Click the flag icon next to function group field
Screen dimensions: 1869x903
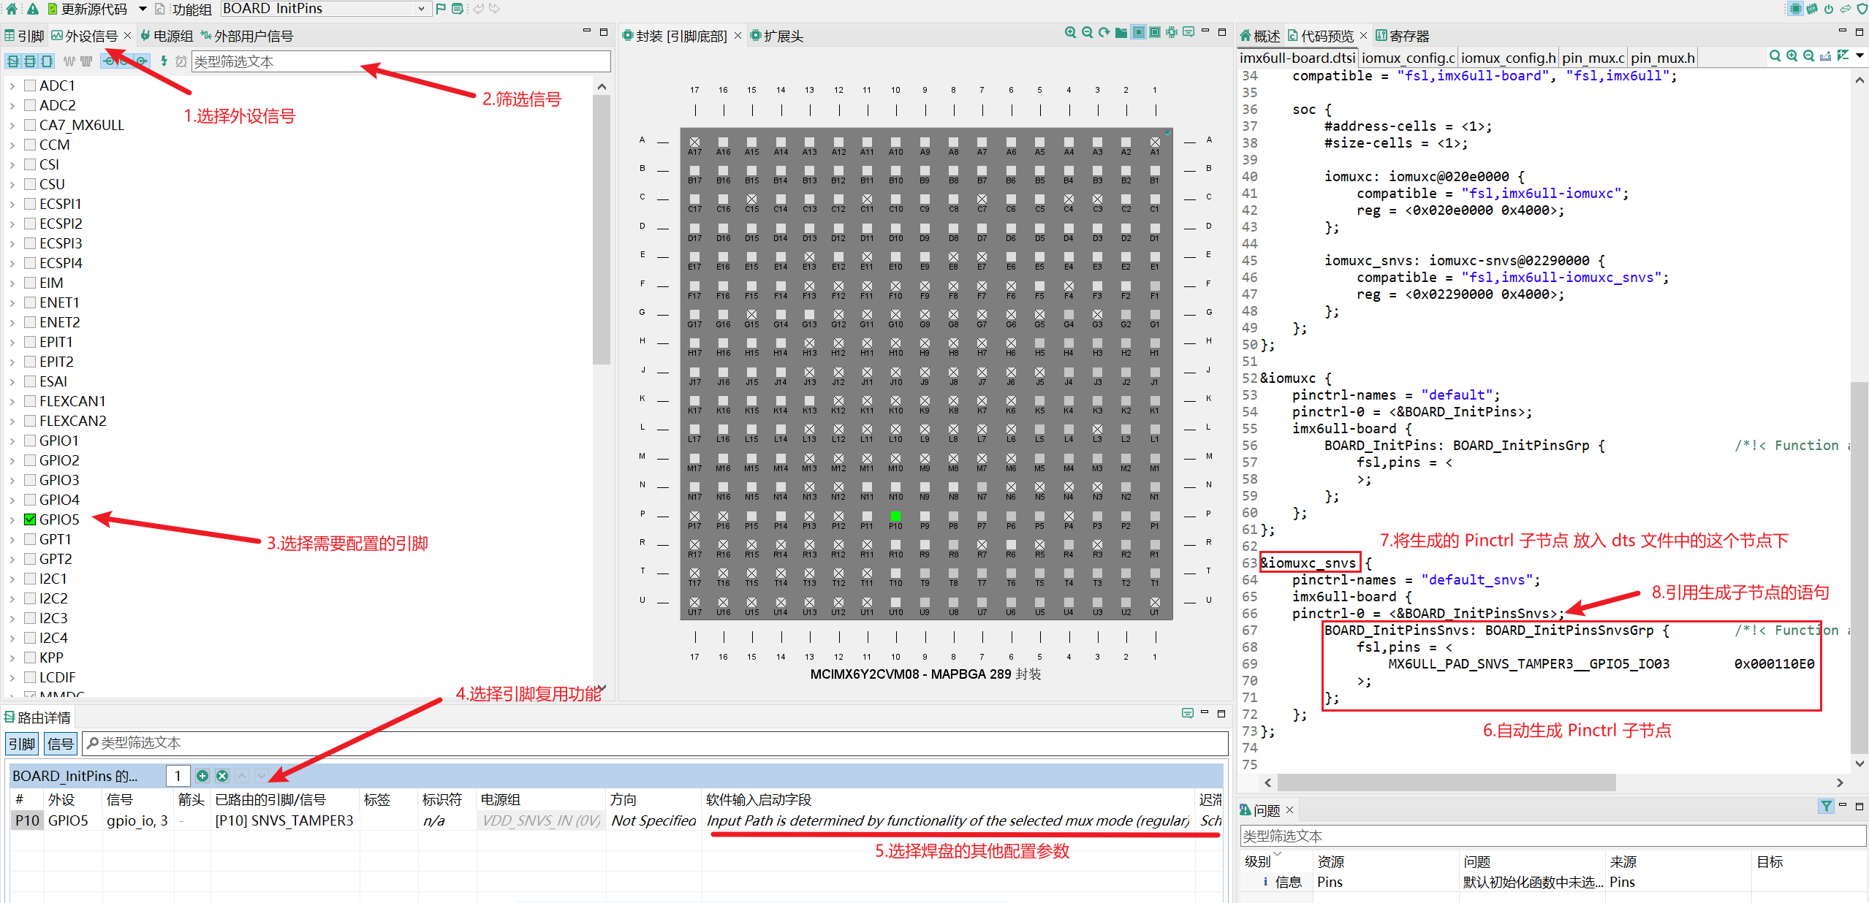pos(439,8)
